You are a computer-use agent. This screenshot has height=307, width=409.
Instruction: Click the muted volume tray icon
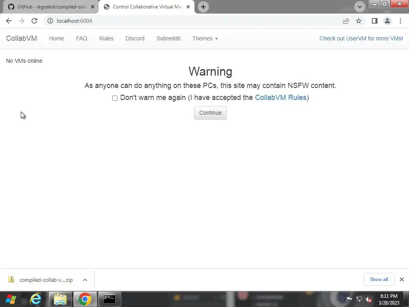[369, 299]
